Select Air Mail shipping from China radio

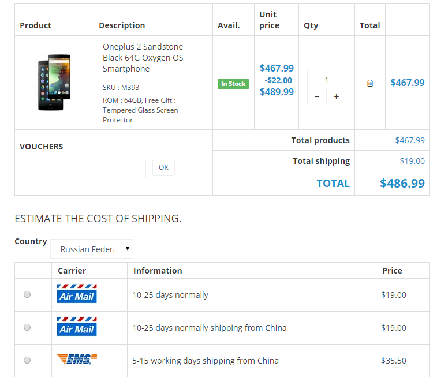pyautogui.click(x=27, y=327)
